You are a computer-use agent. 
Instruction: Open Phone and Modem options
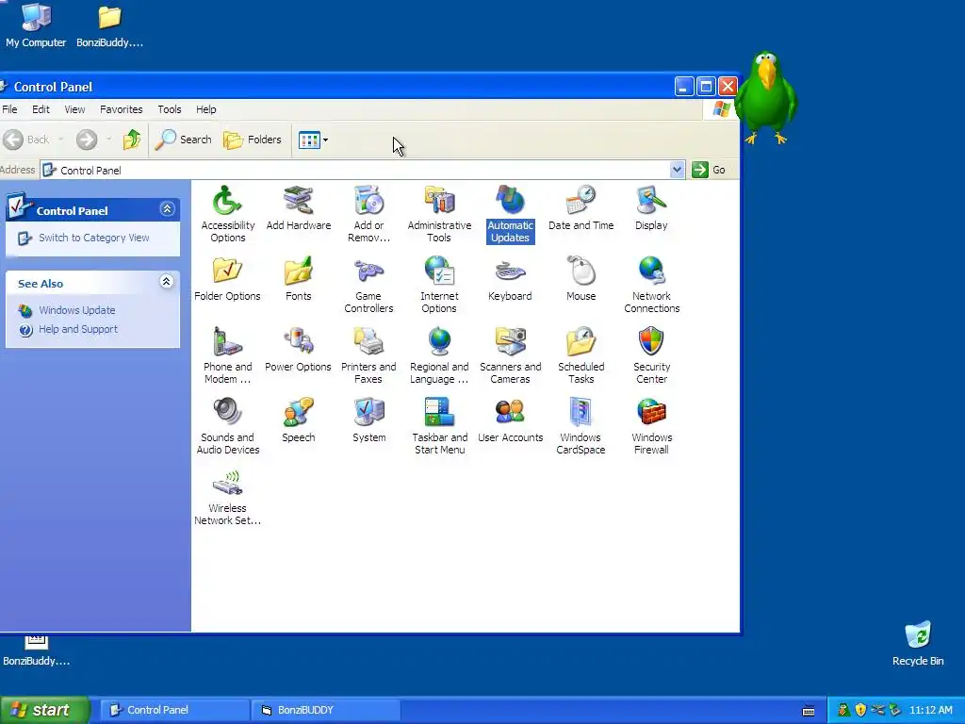pyautogui.click(x=228, y=355)
